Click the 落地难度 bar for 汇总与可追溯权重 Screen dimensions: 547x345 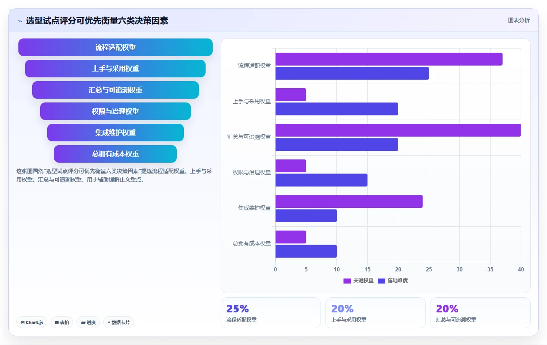click(337, 144)
